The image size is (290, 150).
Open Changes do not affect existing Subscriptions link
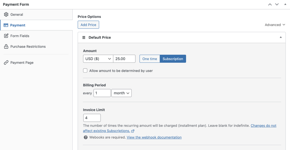180,128
